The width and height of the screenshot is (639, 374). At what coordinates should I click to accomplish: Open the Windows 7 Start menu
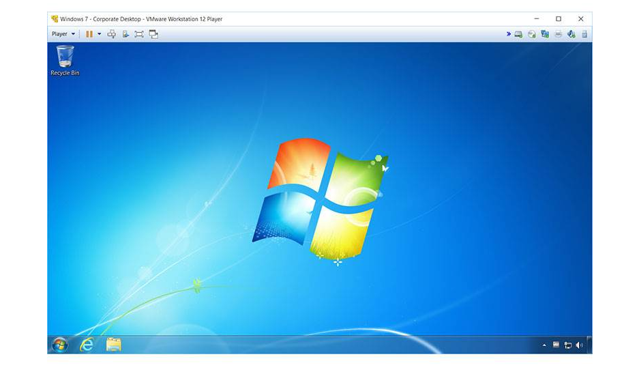point(60,345)
